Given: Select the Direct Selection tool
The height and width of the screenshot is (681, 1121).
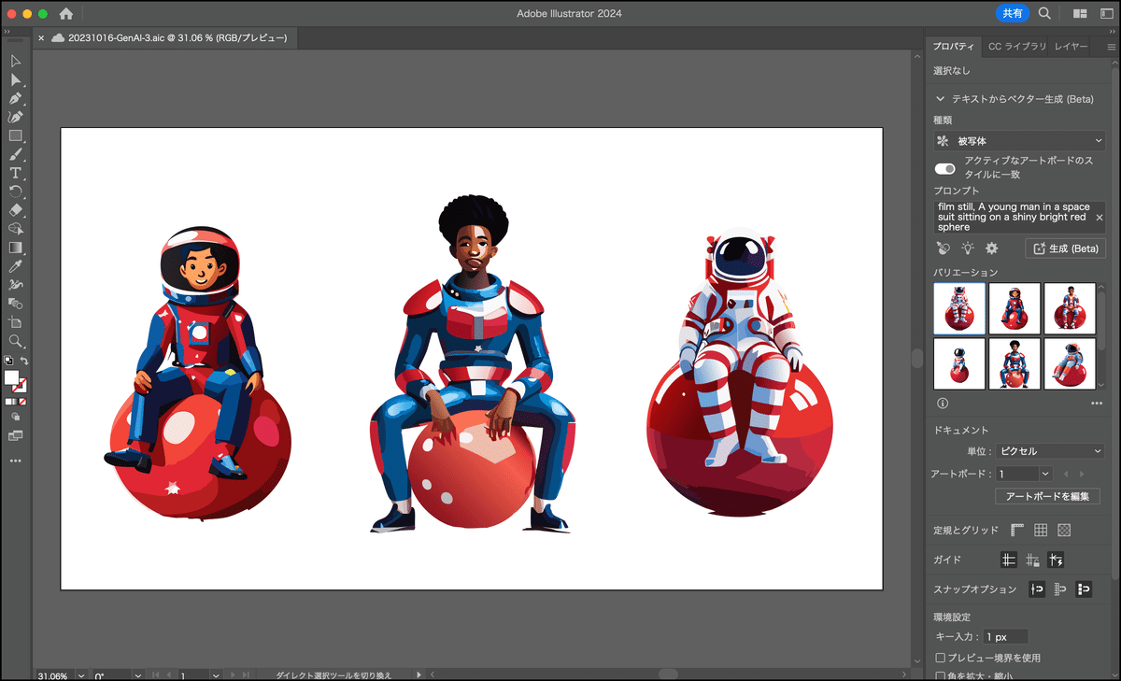Looking at the screenshot, I should (x=16, y=79).
